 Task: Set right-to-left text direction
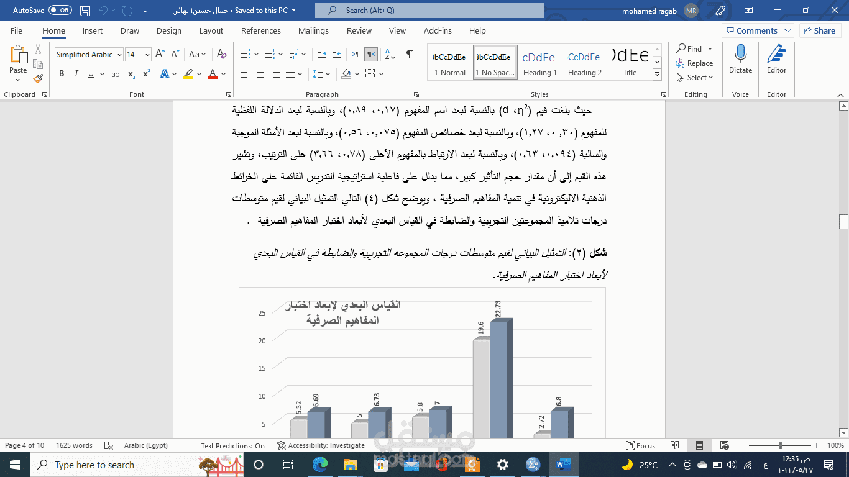point(371,54)
